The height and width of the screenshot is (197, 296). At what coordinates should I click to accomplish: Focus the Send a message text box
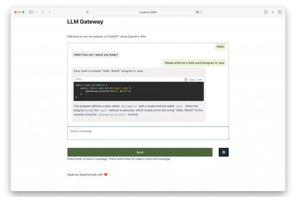click(x=148, y=133)
